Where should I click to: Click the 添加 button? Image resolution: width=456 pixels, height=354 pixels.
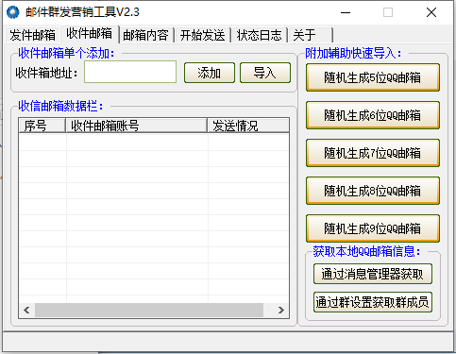point(210,73)
